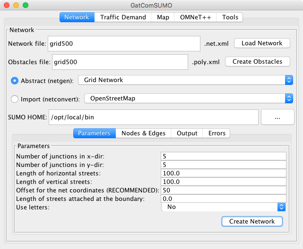This screenshot has width=303, height=249.
Task: Click the Network file text field
Action: tap(124, 43)
